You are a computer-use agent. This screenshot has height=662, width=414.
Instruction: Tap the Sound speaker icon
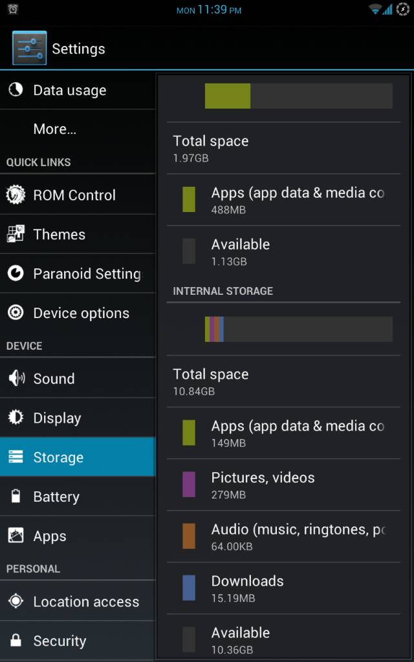point(16,378)
